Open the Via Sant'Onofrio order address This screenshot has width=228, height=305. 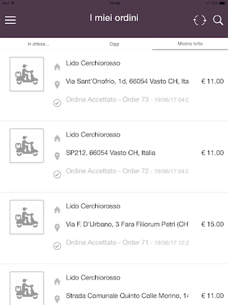coord(127,81)
